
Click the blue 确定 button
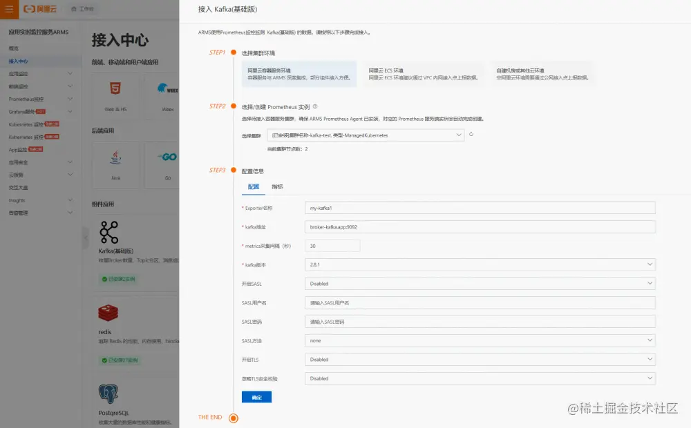pos(256,397)
